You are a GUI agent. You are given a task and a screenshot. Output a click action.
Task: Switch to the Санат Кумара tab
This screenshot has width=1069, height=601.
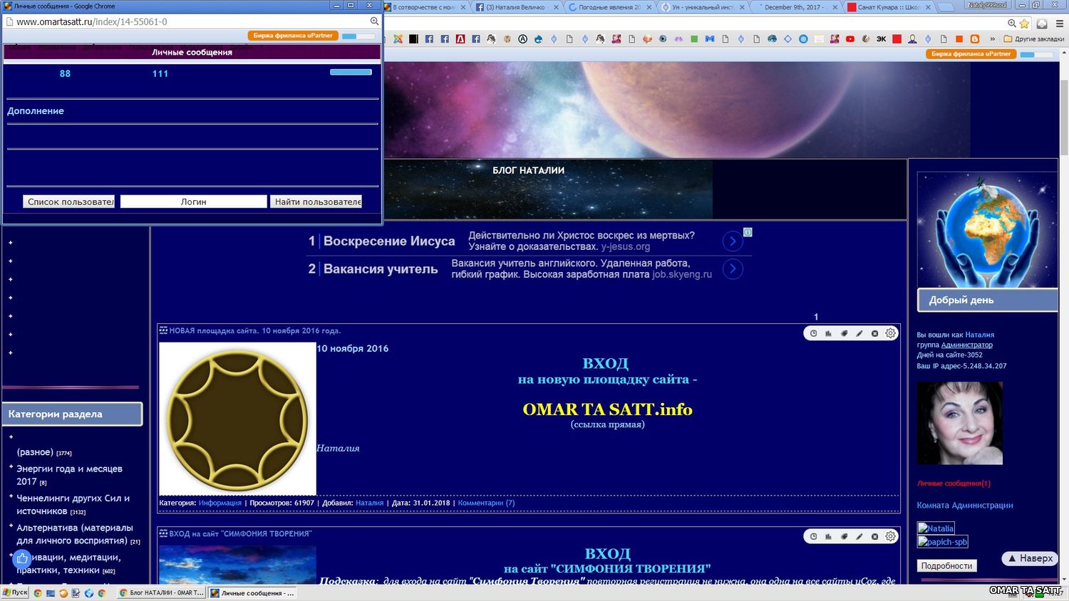point(888,7)
